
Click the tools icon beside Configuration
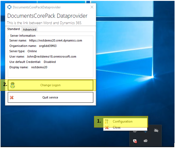tap(106, 121)
